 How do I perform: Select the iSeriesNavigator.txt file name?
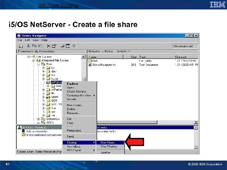[104, 65]
